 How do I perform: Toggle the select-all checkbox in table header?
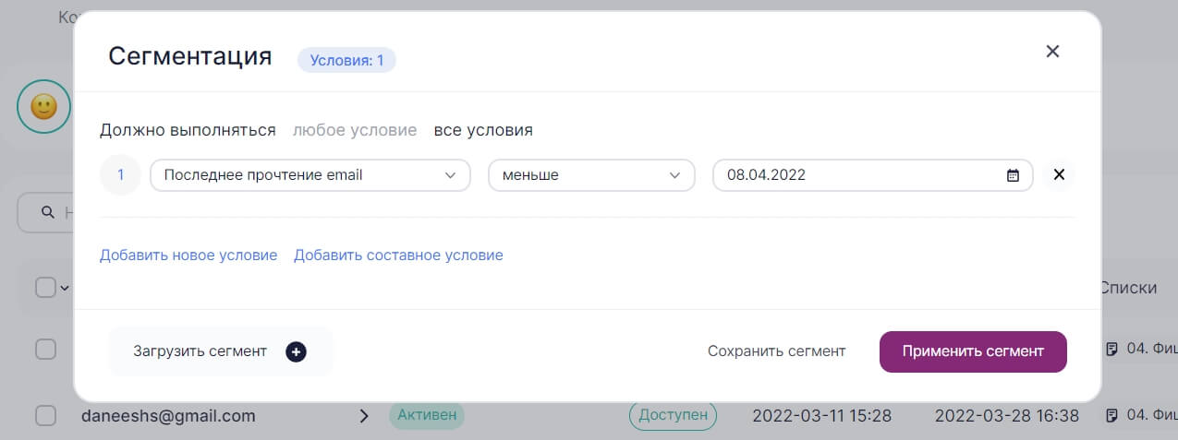point(45,288)
